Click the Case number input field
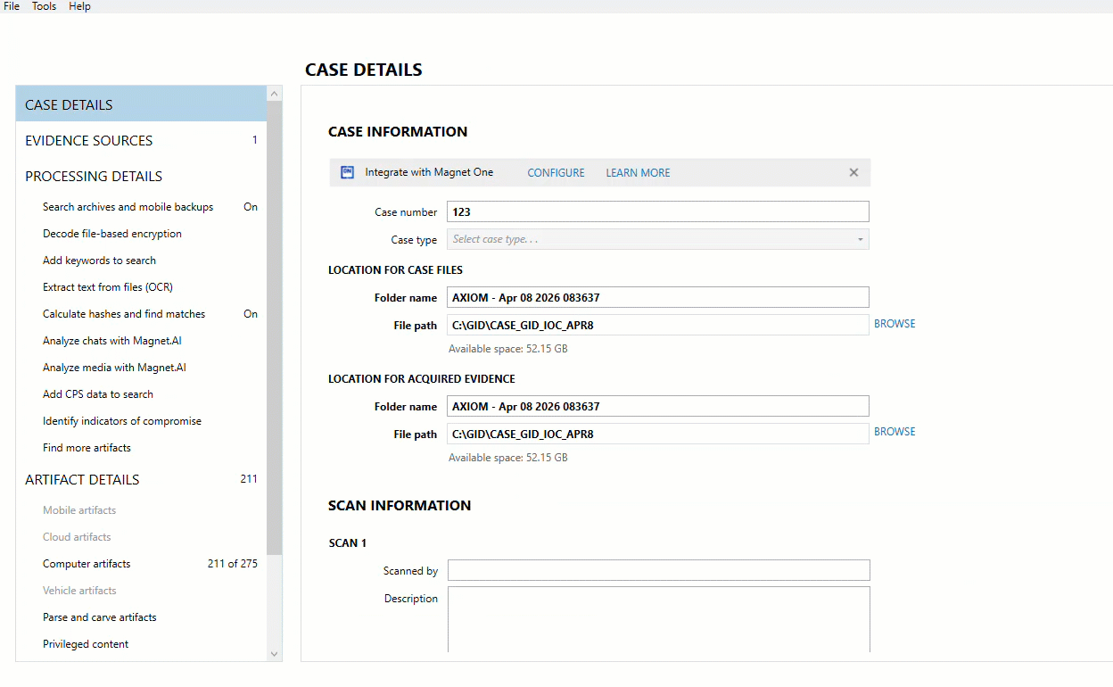The width and height of the screenshot is (1113, 687). click(657, 211)
